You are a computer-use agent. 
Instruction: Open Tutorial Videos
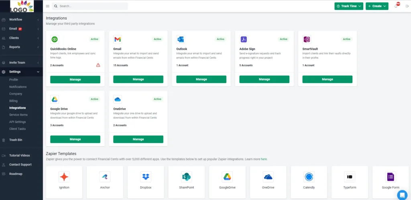[20, 156]
